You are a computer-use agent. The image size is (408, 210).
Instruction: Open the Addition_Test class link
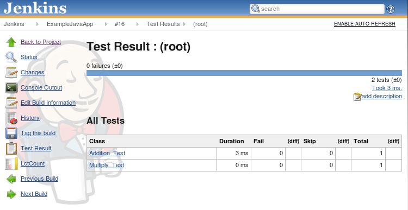click(107, 153)
